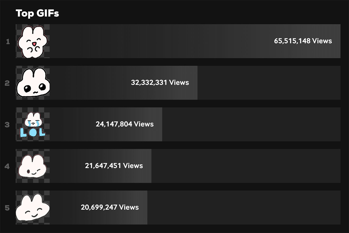349x233 pixels.
Task: Click rank number 2
Action: pos(7,83)
